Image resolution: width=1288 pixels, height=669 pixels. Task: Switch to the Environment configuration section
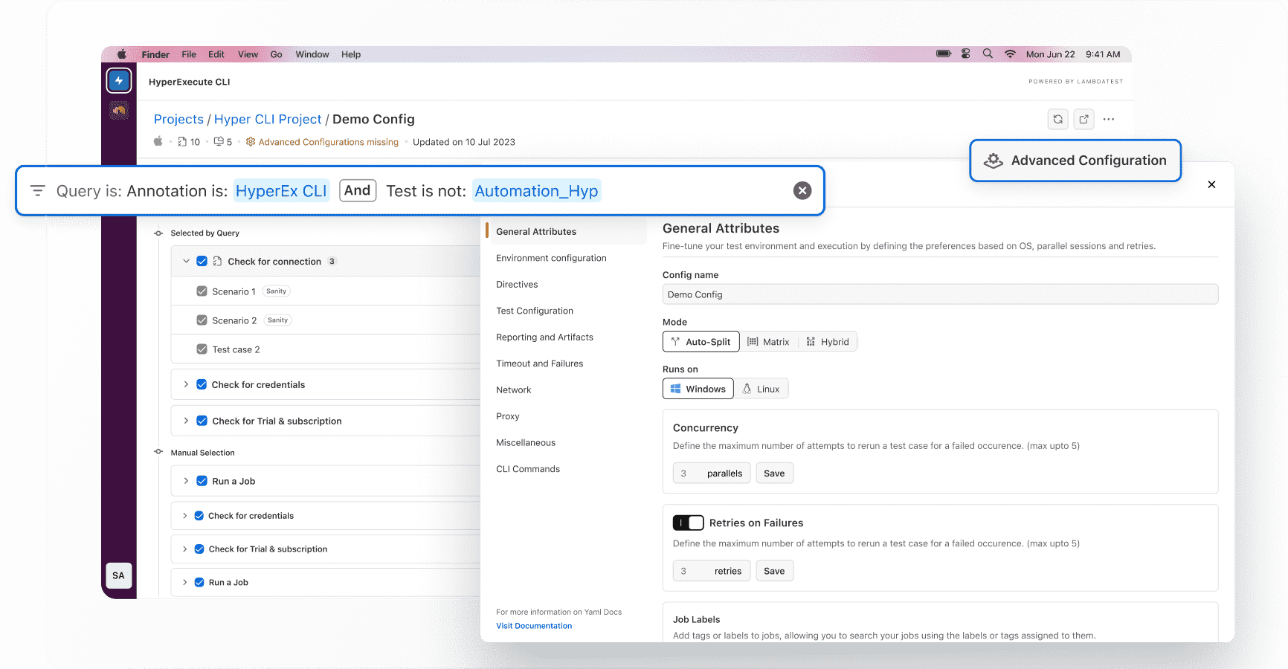click(x=551, y=258)
